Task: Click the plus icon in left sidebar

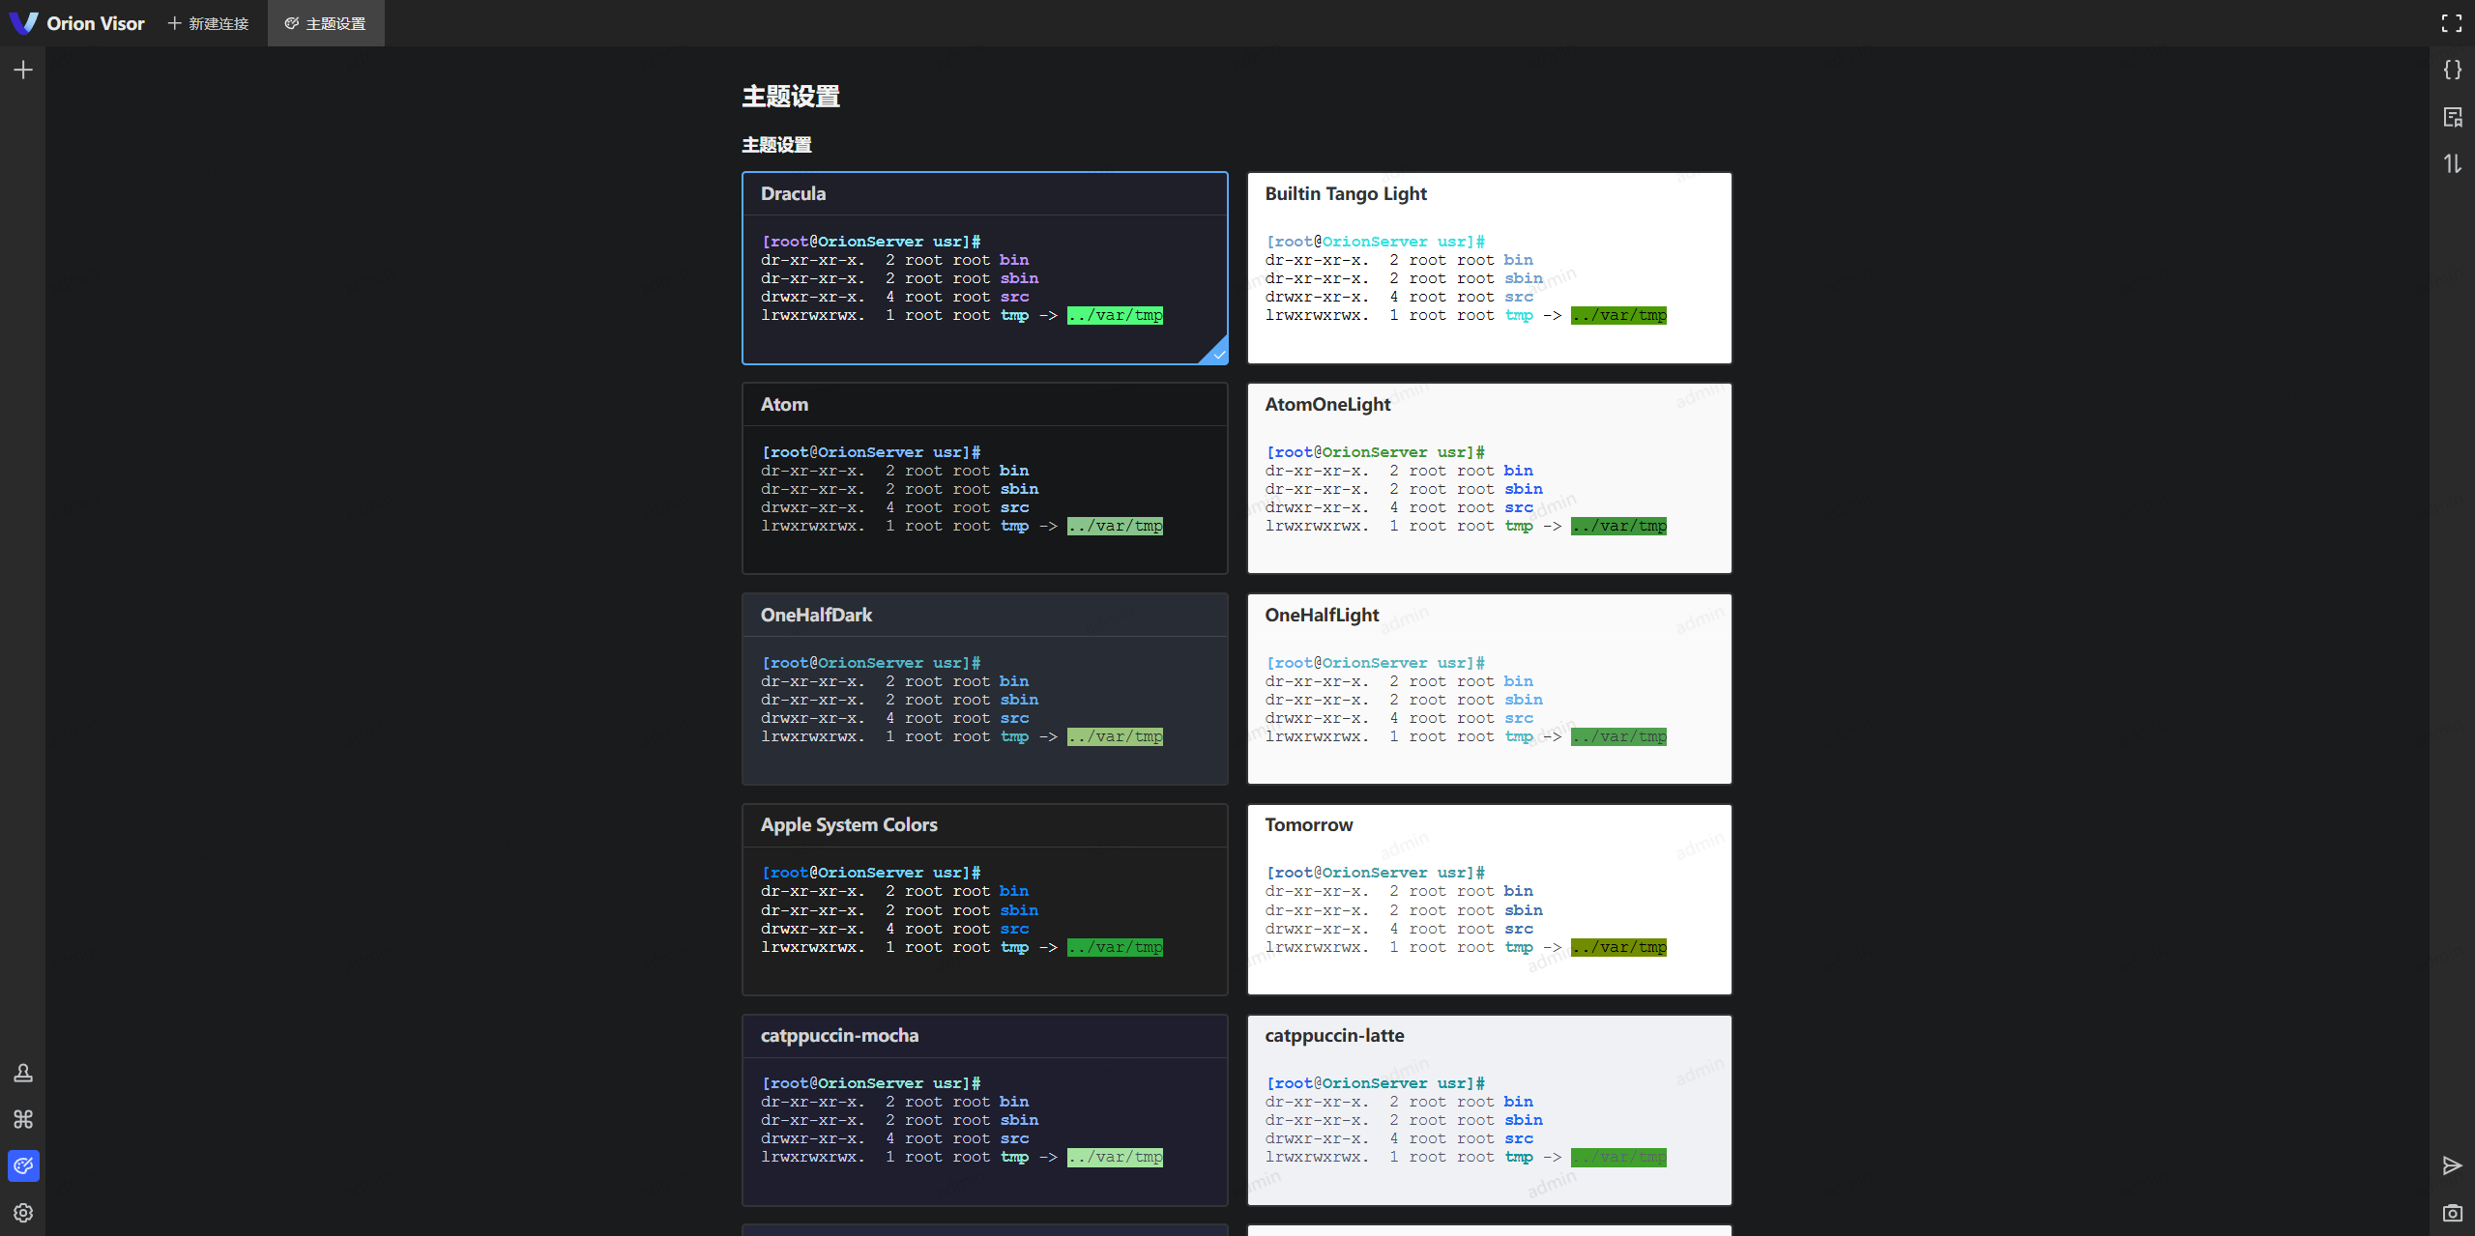Action: pyautogui.click(x=23, y=70)
